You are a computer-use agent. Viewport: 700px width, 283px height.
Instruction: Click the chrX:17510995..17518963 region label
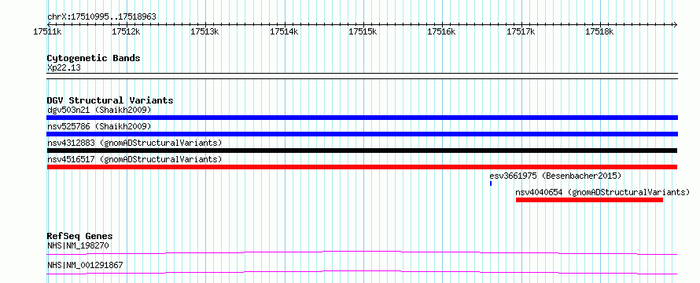click(x=101, y=17)
